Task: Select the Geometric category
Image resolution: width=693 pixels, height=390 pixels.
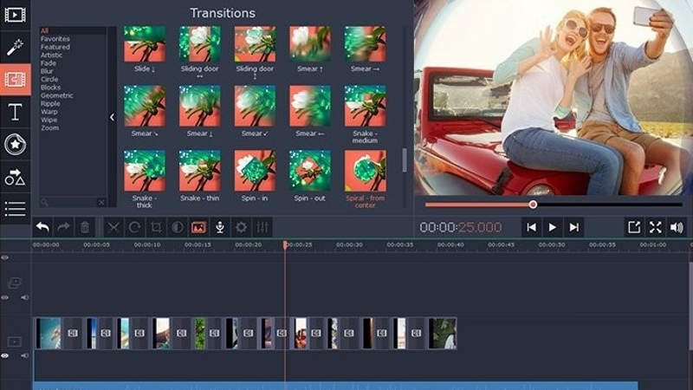Action: click(57, 95)
